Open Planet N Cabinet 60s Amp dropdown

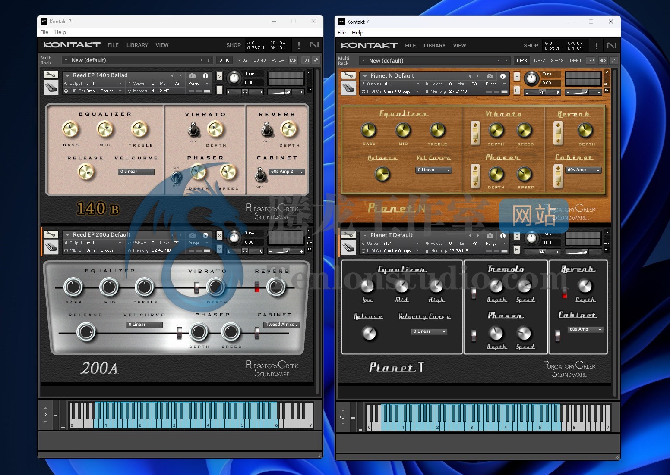(x=584, y=170)
